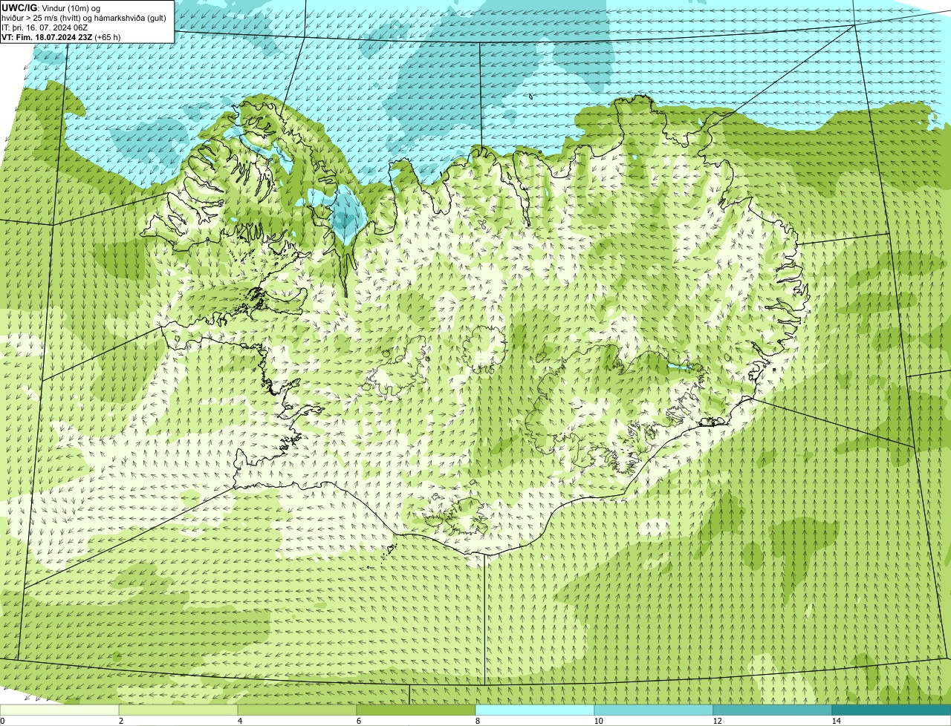Click the light green 2–4 m/s legend segment

pyautogui.click(x=178, y=710)
